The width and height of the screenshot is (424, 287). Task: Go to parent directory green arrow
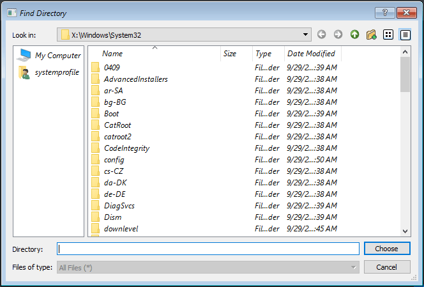pyautogui.click(x=355, y=35)
